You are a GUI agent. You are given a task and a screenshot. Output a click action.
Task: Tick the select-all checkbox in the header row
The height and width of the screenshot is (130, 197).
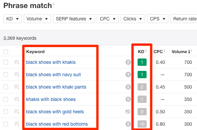pyautogui.click(x=6, y=52)
